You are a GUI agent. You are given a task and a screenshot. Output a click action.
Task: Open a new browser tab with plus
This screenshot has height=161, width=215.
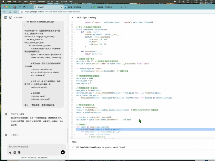tap(126, 7)
